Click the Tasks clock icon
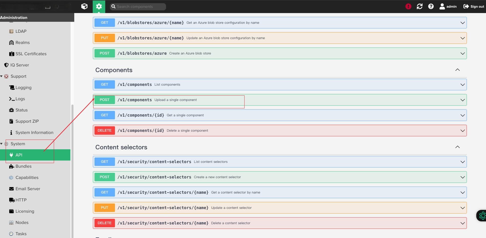 [11, 234]
